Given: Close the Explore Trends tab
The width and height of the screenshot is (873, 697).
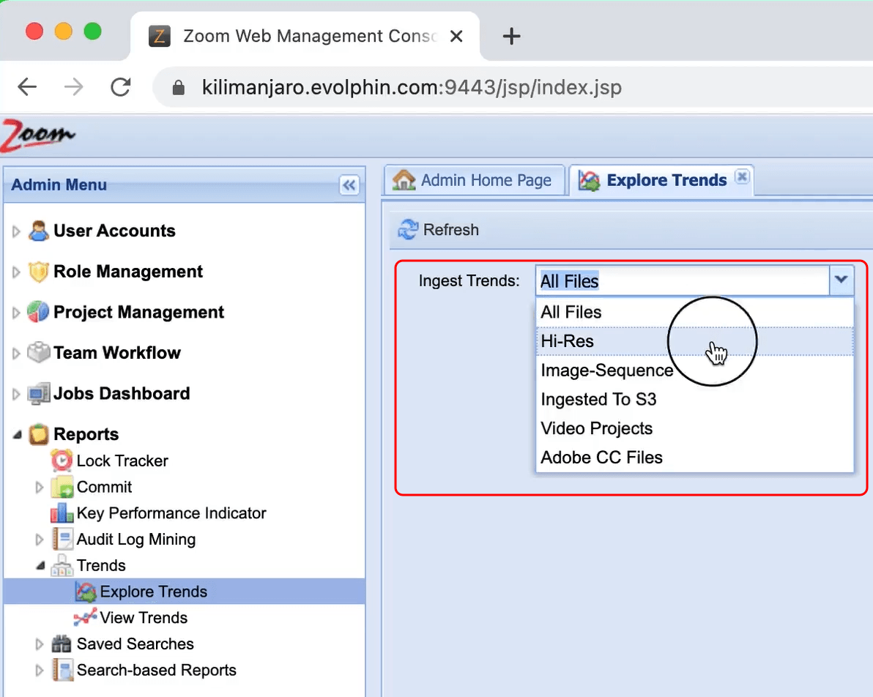Looking at the screenshot, I should 742,176.
